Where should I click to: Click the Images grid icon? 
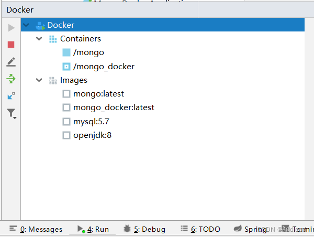[x=53, y=80]
